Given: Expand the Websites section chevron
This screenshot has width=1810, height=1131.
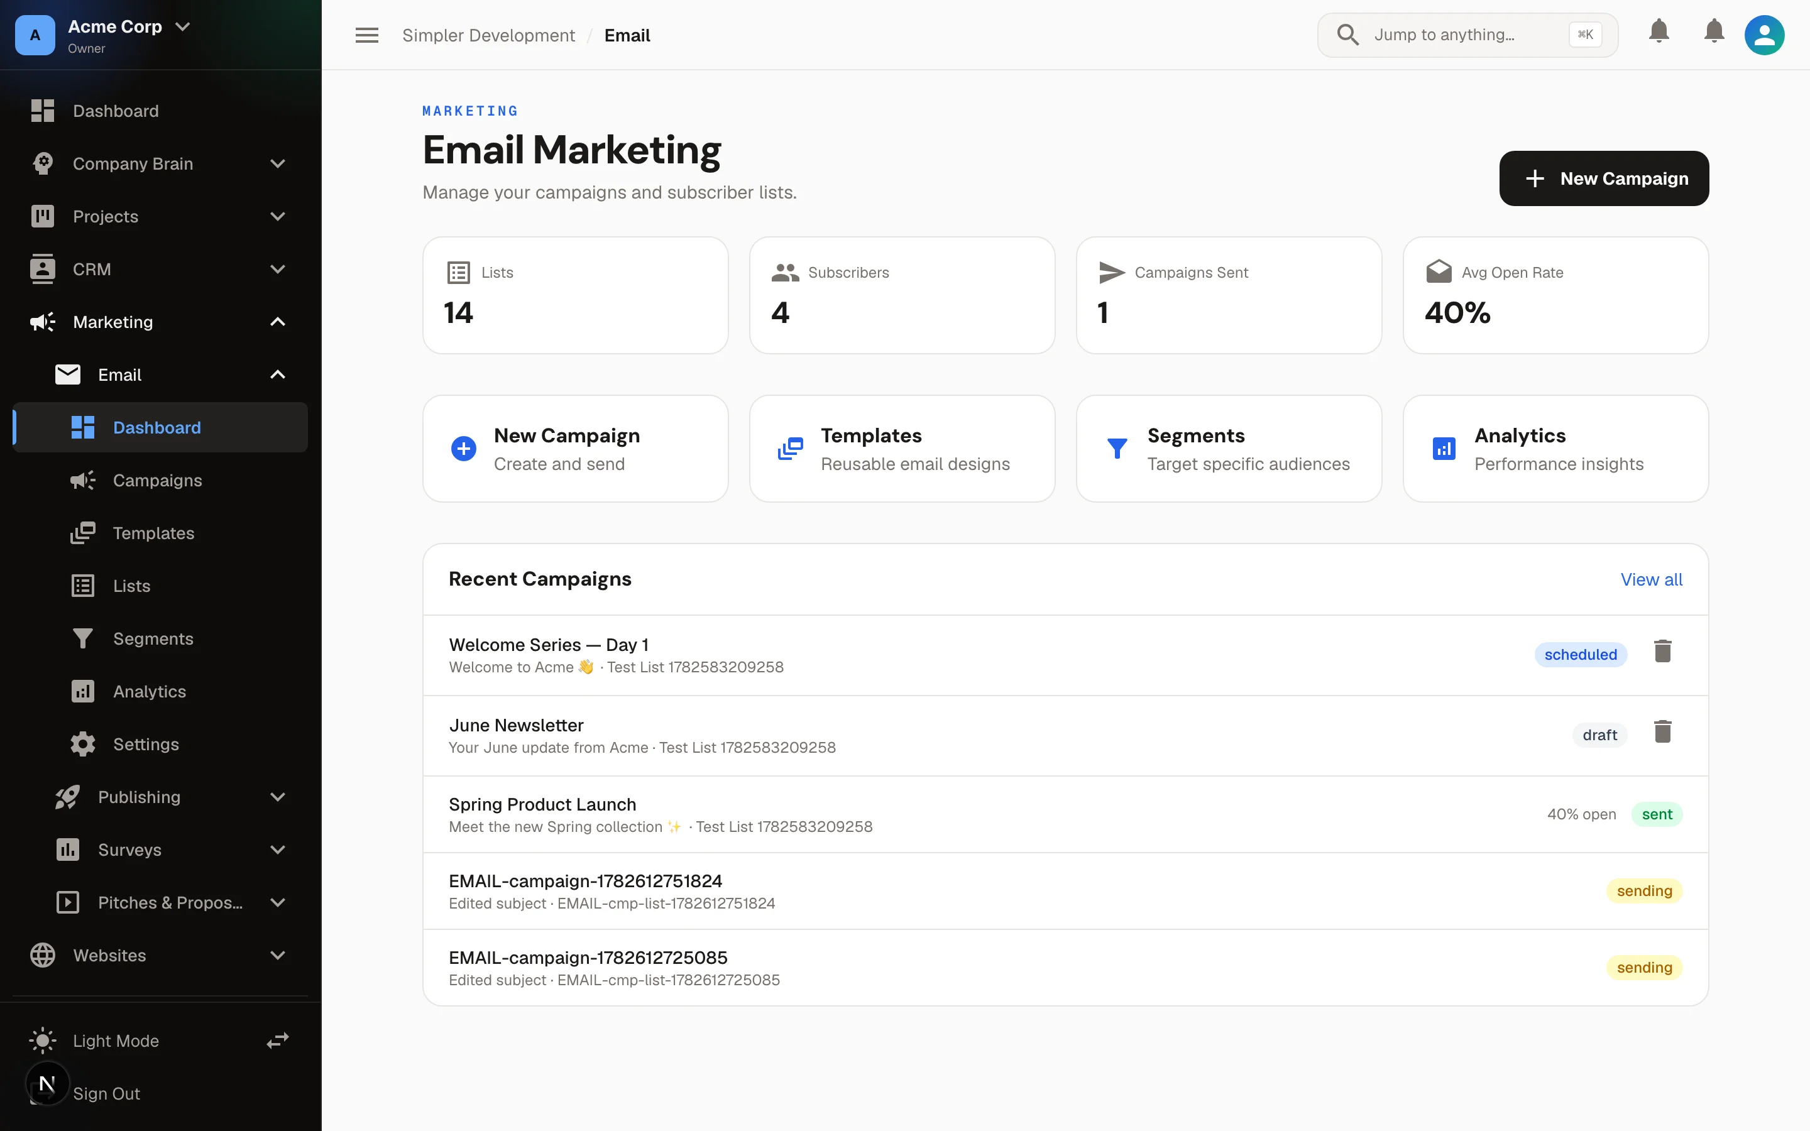Looking at the screenshot, I should point(278,955).
